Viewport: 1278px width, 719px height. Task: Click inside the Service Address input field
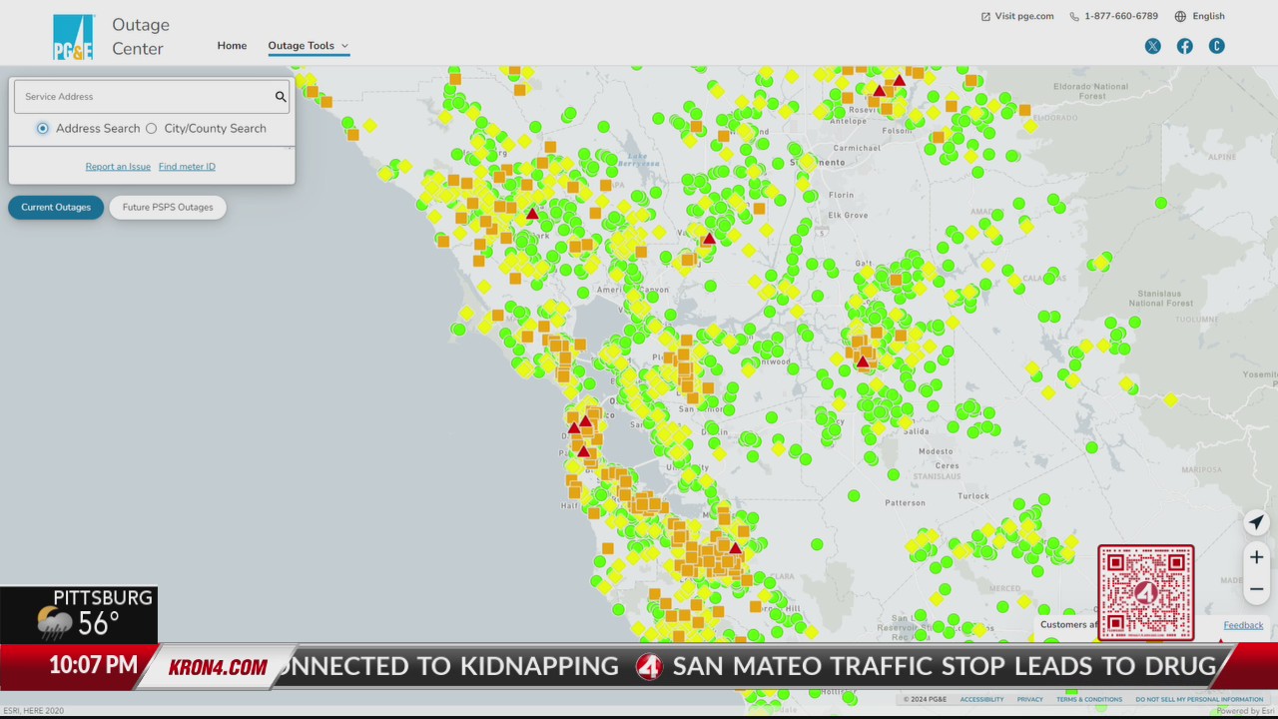(x=140, y=96)
